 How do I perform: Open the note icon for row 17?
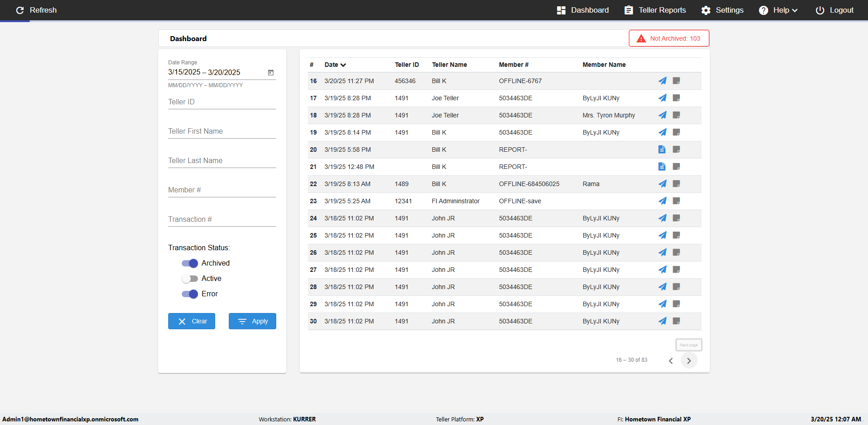tap(676, 98)
